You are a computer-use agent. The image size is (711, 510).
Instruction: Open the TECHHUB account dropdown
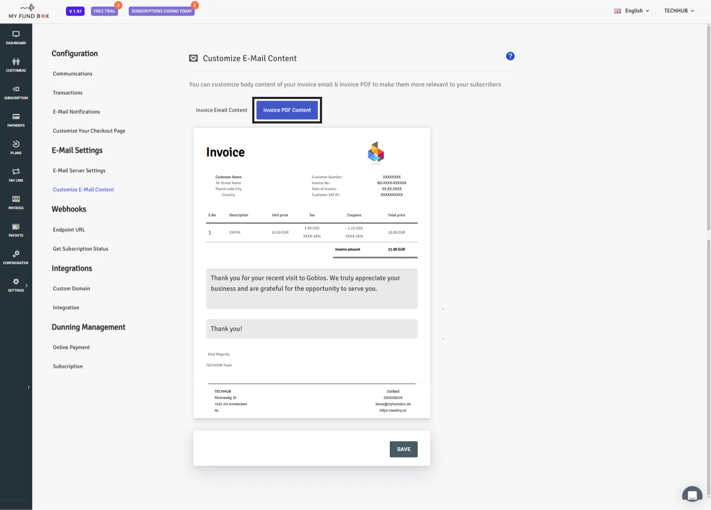pyautogui.click(x=679, y=11)
